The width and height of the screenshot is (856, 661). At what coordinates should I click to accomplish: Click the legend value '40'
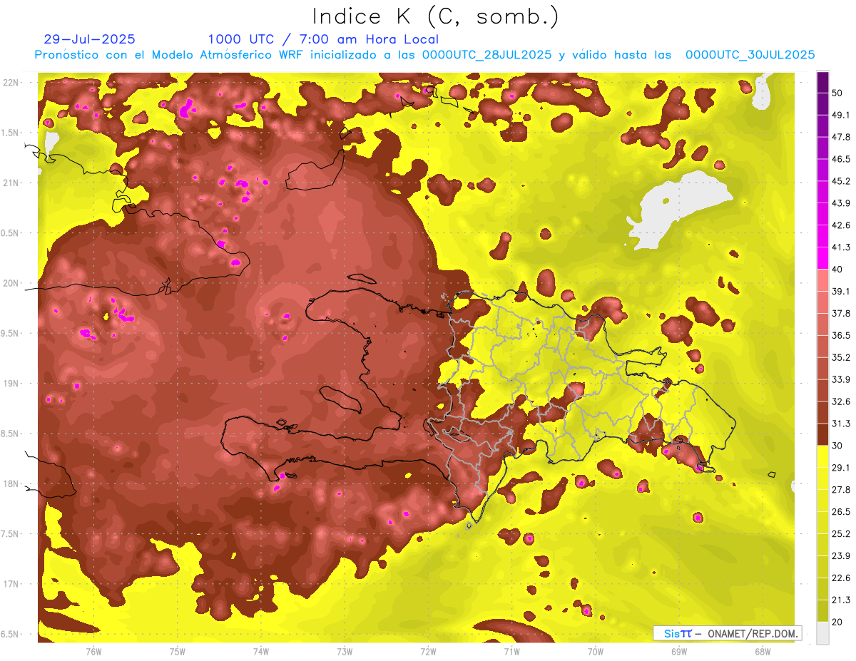(x=838, y=270)
